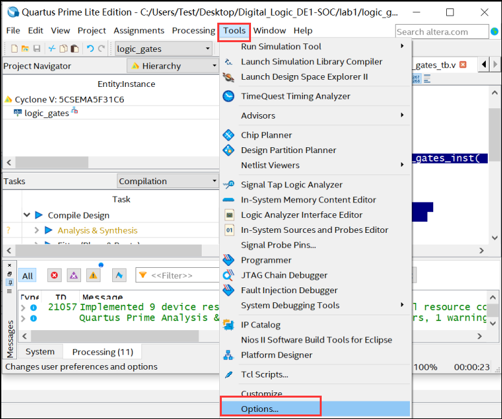Viewport: 502px width, 419px height.
Task: Click the IP Catalog icon
Action: click(x=228, y=324)
